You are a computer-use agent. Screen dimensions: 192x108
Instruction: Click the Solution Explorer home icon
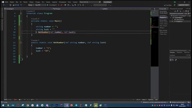(x=175, y=11)
